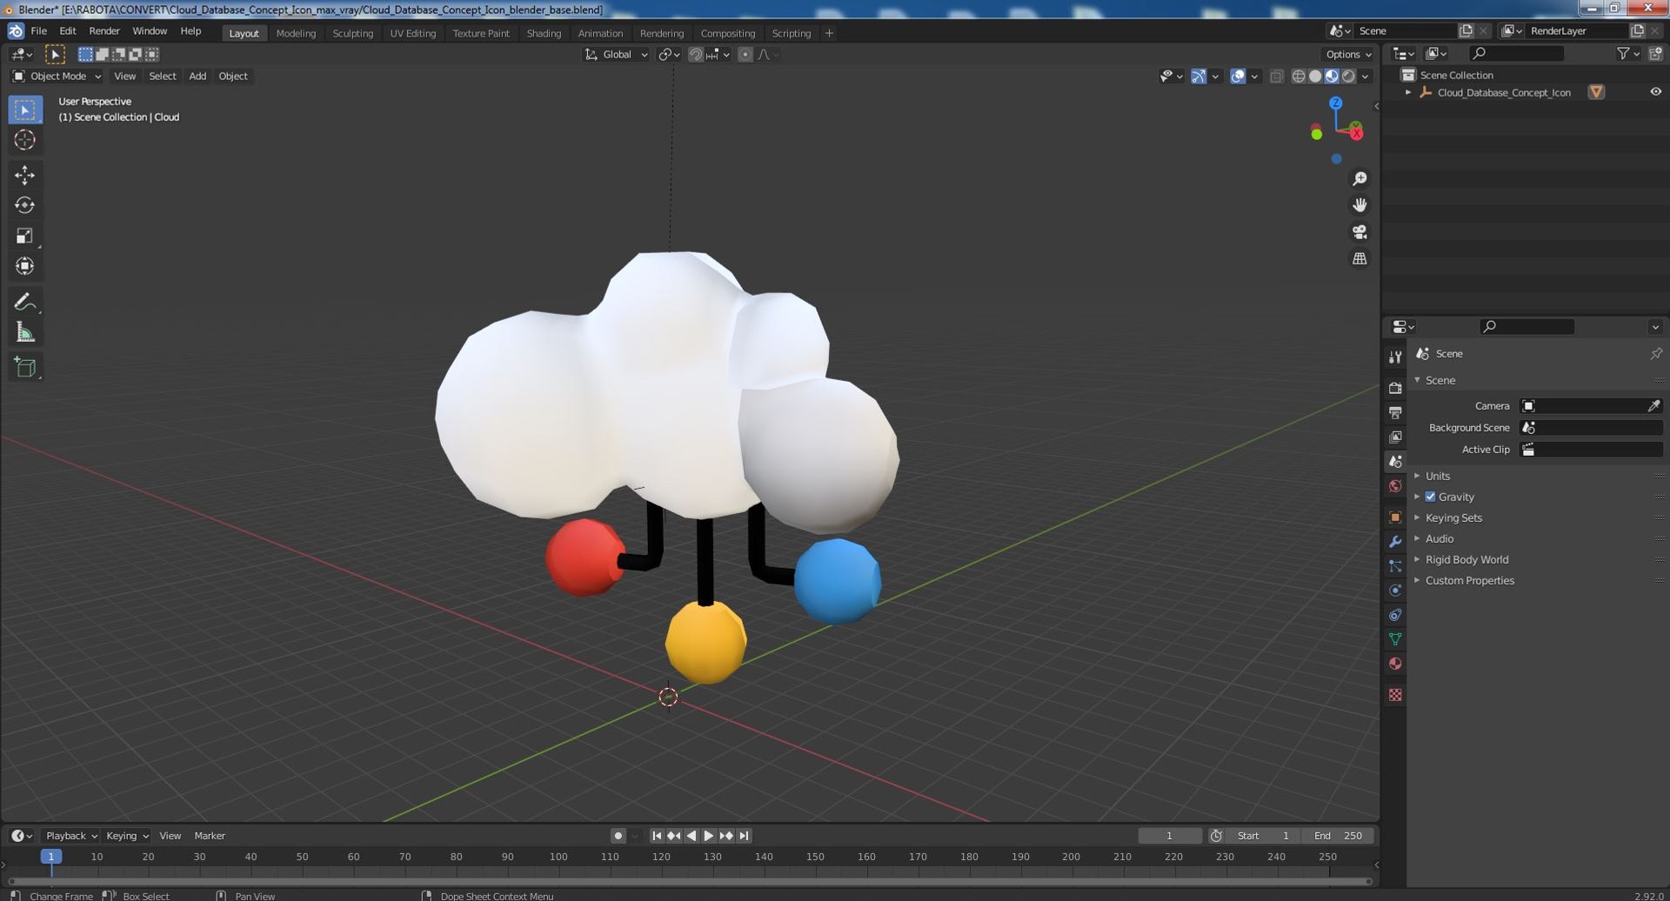The image size is (1670, 901).
Task: Switch to Wireframe viewport shading
Action: 1299,77
